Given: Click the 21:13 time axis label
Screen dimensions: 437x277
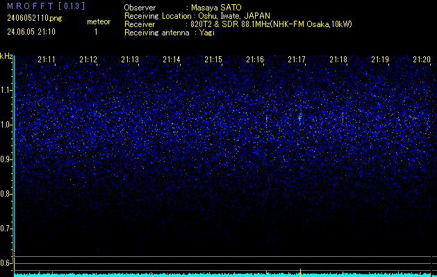Looking at the screenshot, I should coord(130,60).
